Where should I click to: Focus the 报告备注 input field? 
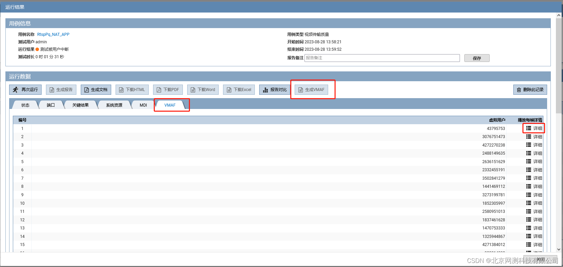pos(382,58)
